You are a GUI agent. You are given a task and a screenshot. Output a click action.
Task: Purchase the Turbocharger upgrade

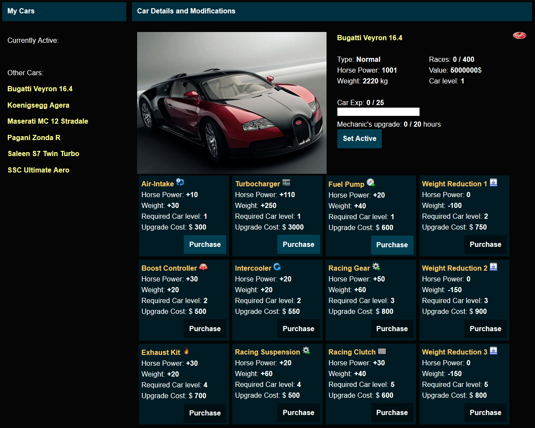(x=298, y=245)
